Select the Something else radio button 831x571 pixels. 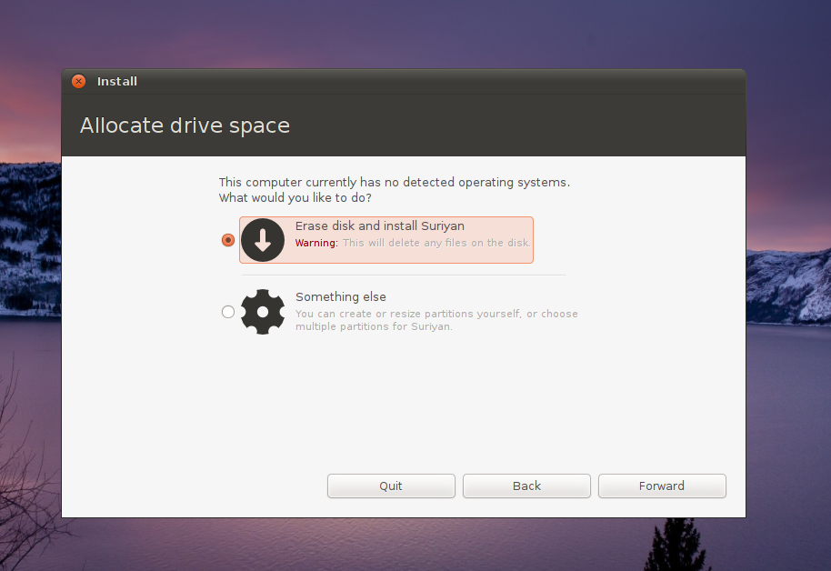point(228,312)
